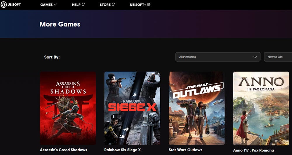This screenshot has height=155, width=292.
Task: Open the Star Wars Outlaws cover art
Action: coord(197,108)
